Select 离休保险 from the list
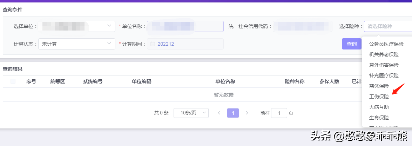This screenshot has height=146, width=412. (379, 86)
